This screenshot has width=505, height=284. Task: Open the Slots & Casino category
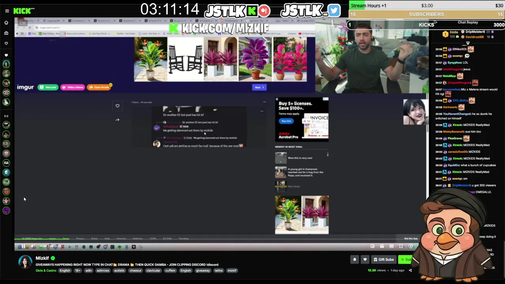pyautogui.click(x=46, y=271)
